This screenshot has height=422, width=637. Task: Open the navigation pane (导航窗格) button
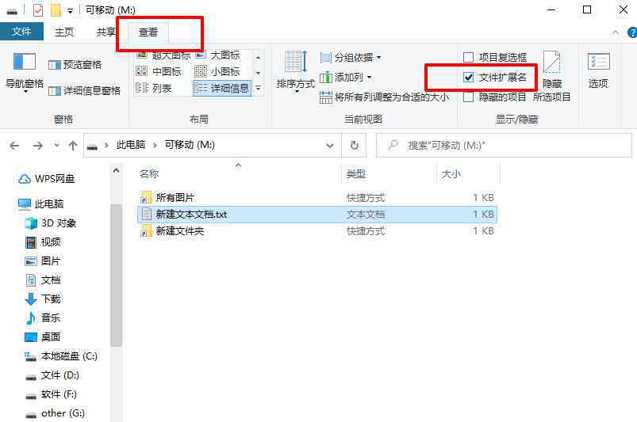(25, 72)
